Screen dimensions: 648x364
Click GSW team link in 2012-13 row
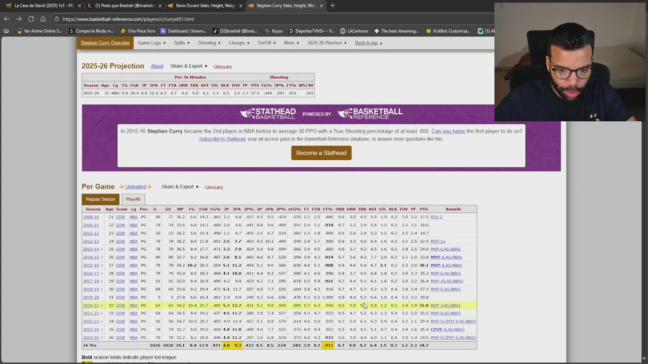pos(120,241)
